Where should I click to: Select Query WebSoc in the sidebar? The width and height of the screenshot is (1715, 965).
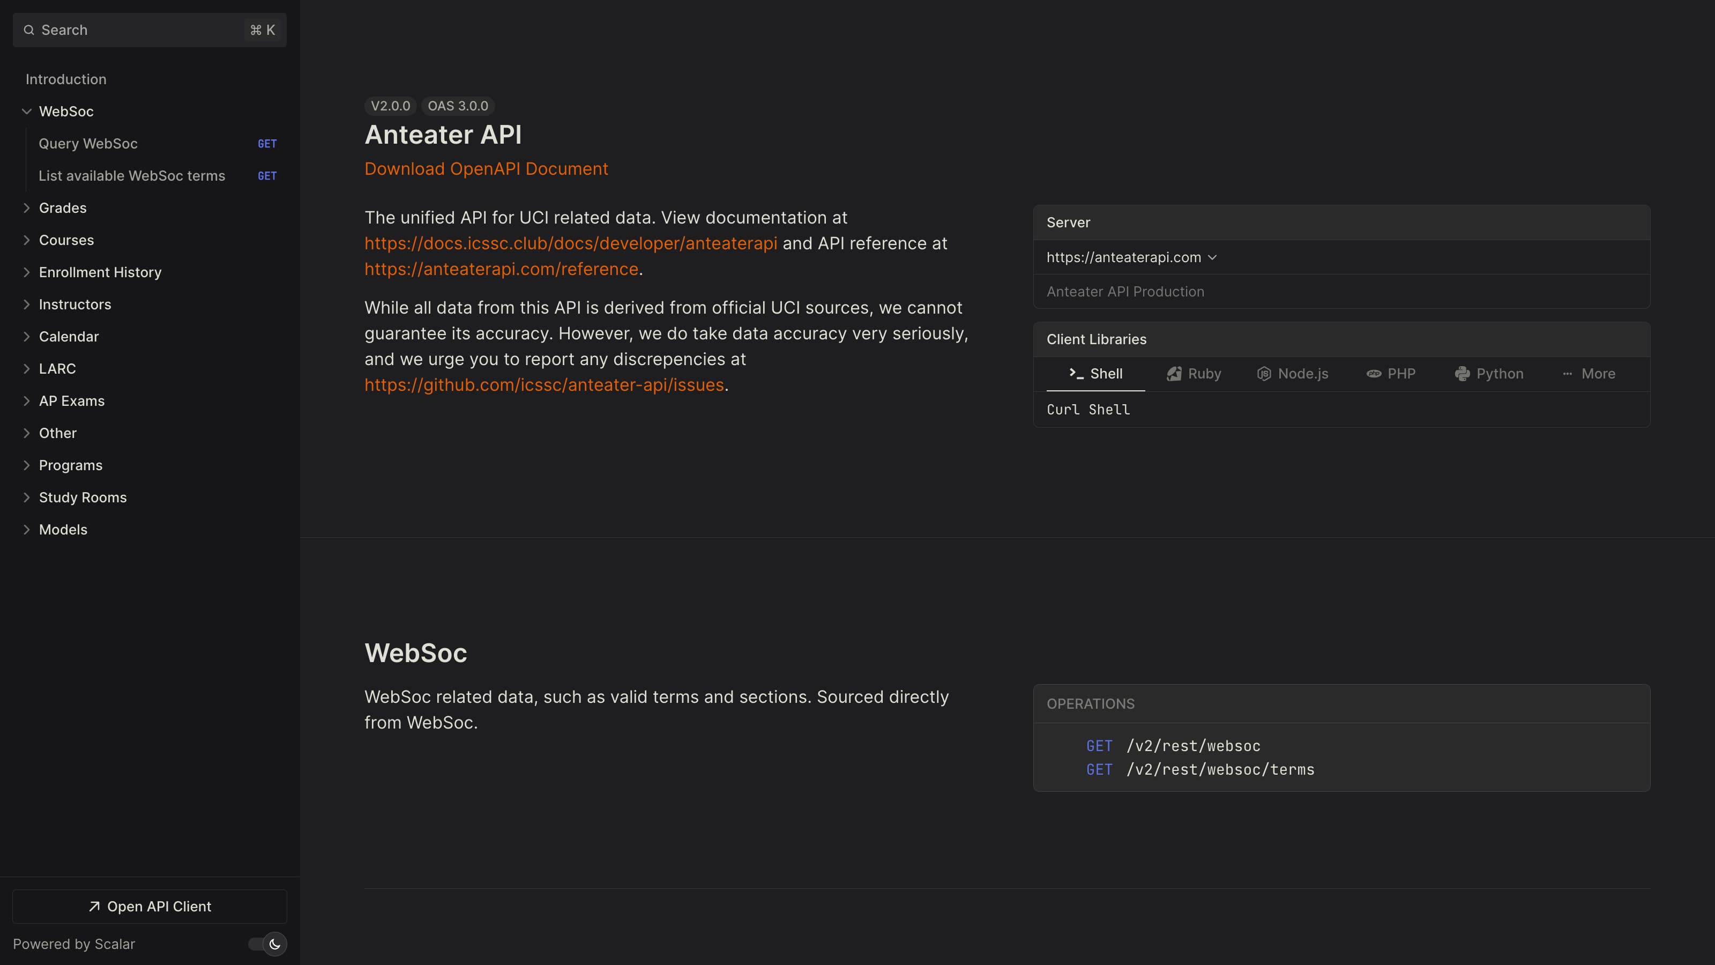click(88, 143)
